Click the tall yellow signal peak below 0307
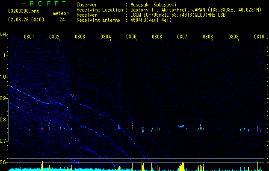269x171 pixels. click(x=182, y=166)
